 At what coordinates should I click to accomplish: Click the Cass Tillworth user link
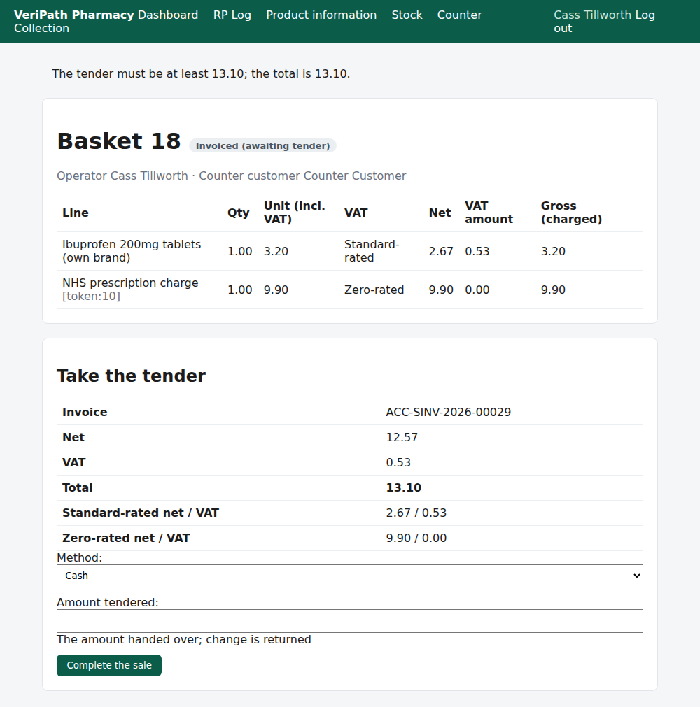pyautogui.click(x=593, y=15)
